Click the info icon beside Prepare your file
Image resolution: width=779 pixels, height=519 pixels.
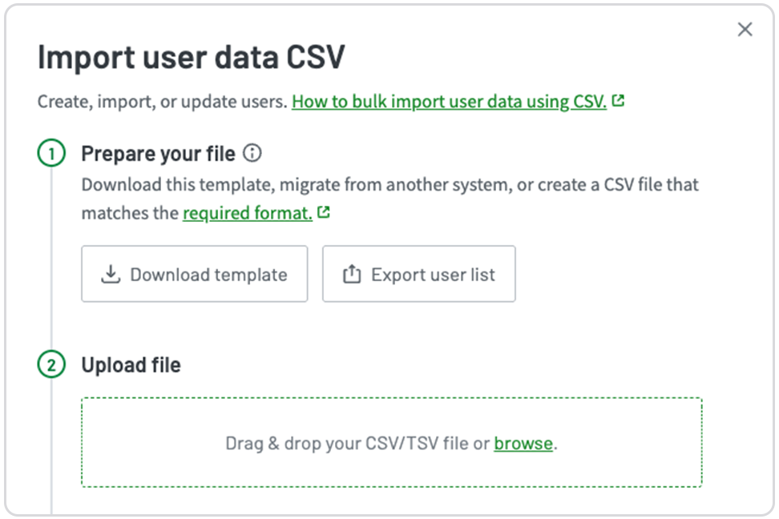coord(252,153)
